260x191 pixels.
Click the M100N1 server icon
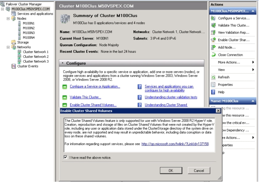[19, 23]
